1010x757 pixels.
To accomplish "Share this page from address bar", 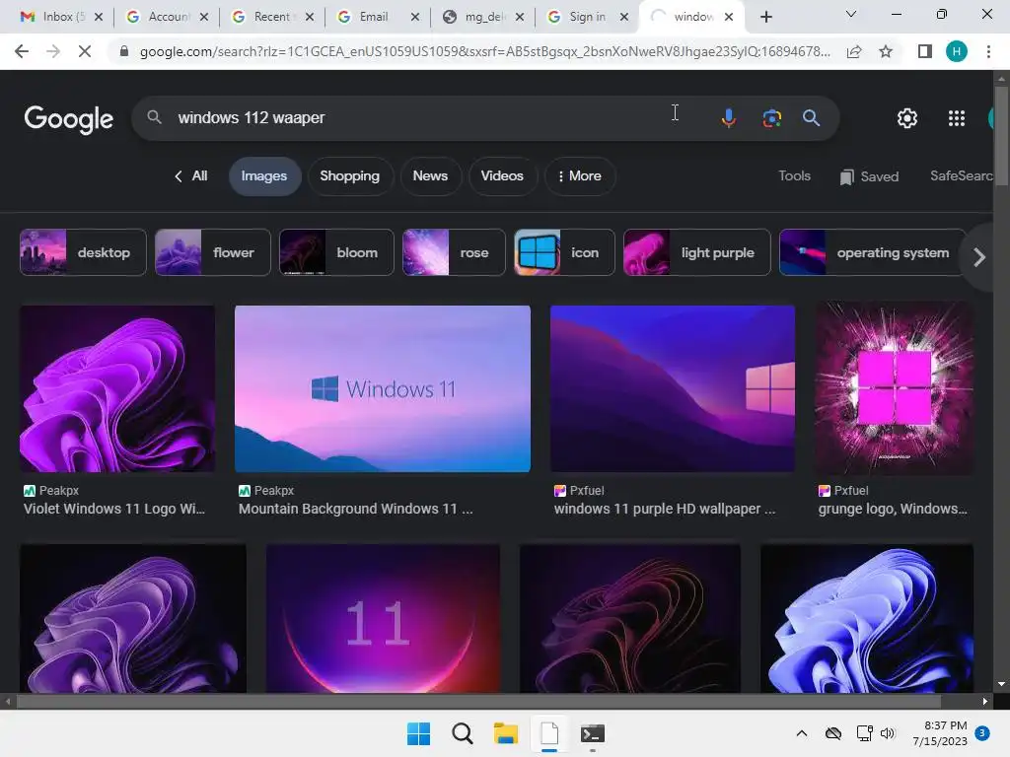I will (x=854, y=51).
